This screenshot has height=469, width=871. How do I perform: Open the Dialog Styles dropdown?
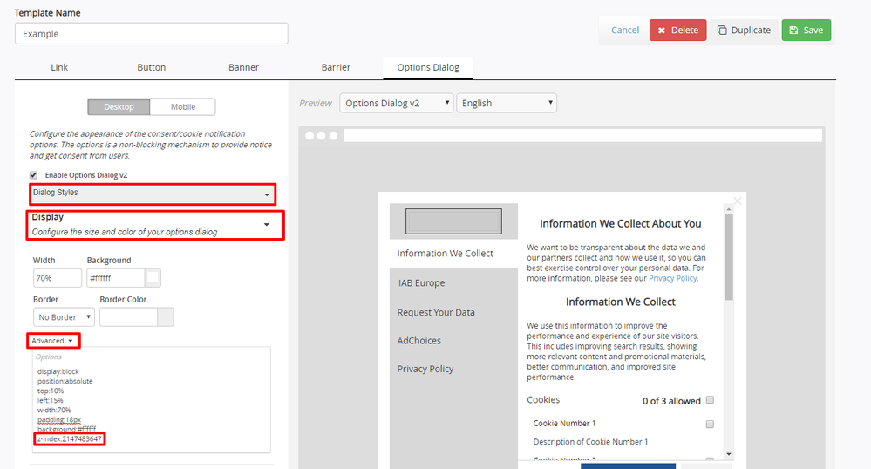[x=152, y=194]
